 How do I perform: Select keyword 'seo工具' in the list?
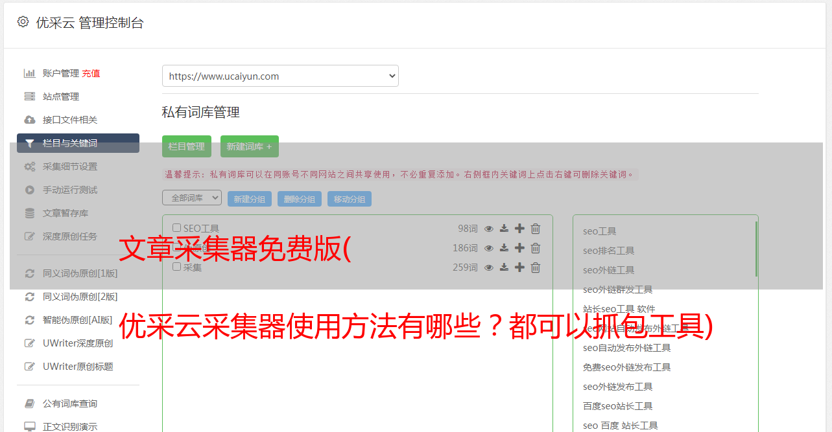click(600, 231)
